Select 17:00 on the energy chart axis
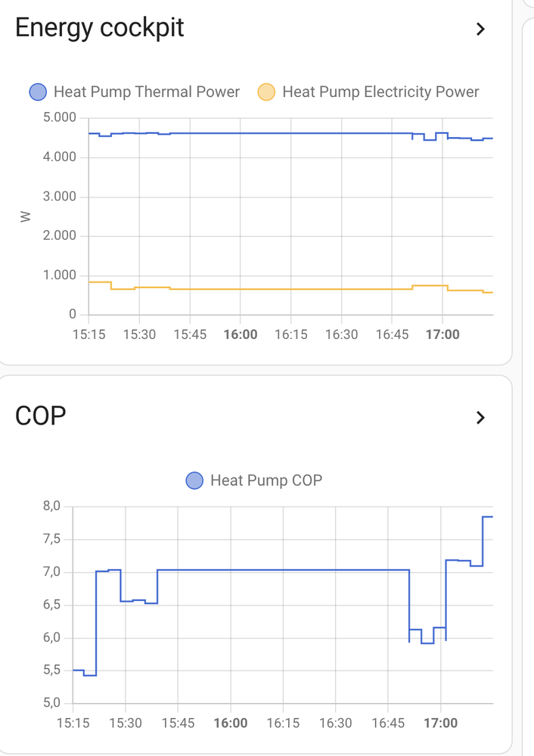 pyautogui.click(x=442, y=334)
